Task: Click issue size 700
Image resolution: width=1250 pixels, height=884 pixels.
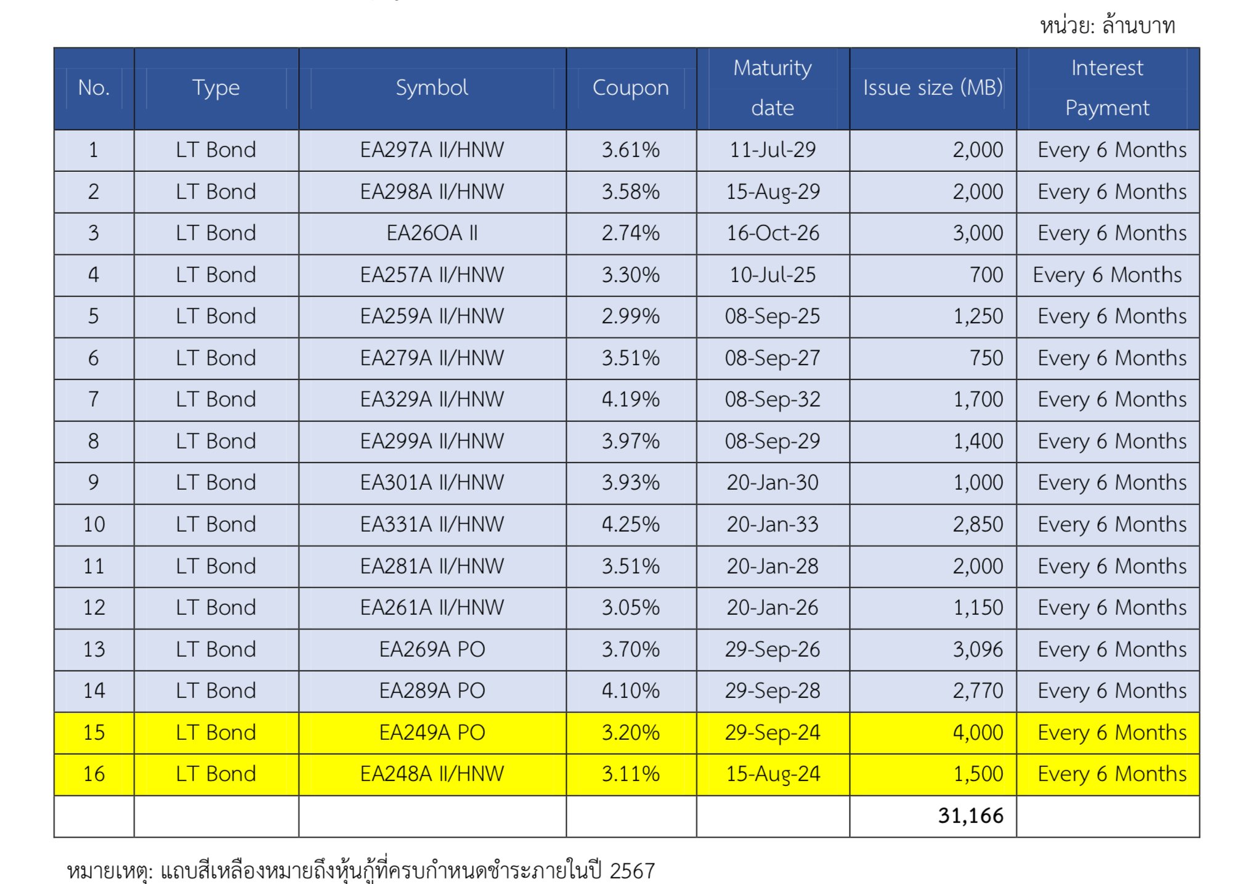Action: pos(986,275)
